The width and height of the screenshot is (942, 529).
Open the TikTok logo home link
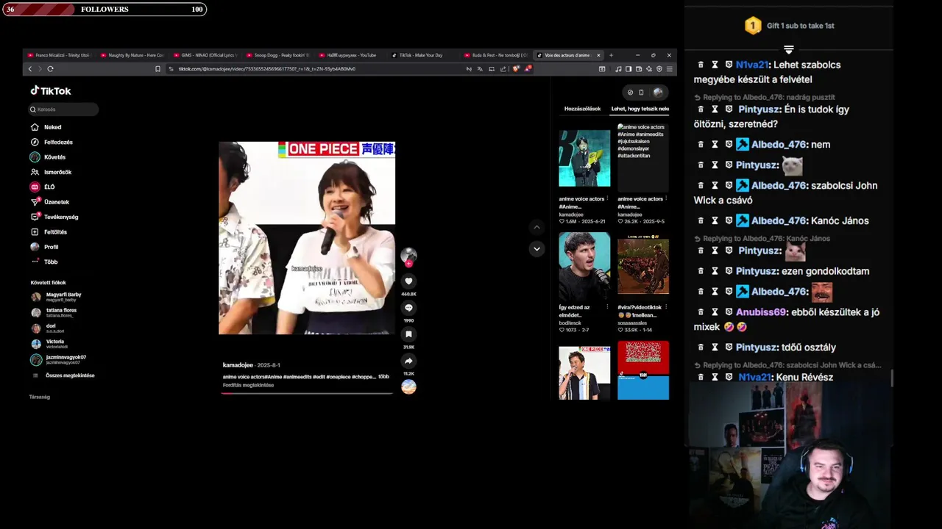point(51,91)
